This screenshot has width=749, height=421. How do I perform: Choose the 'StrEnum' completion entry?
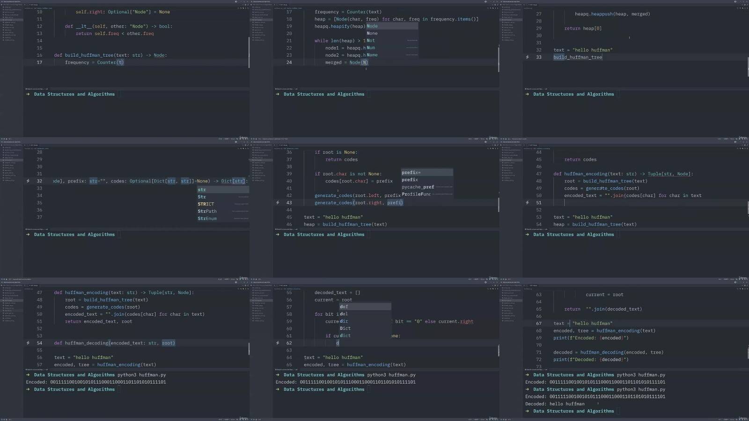pos(223,219)
